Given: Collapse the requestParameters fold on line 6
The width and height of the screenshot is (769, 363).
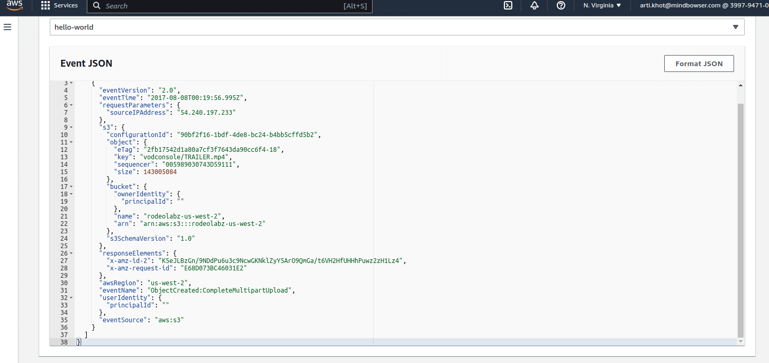Looking at the screenshot, I should (71, 105).
